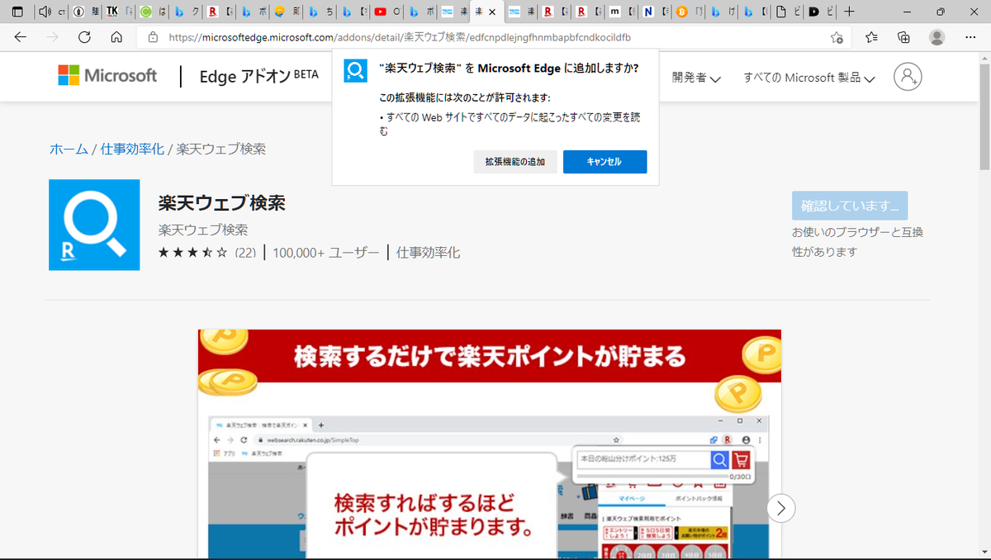View site information via the lock icon
Screen dimensions: 991x560
coord(153,37)
